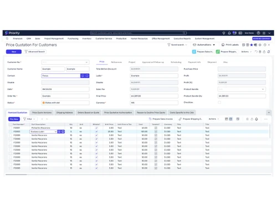Click the undo arrow in form toolbar
The width and height of the screenshot is (277, 207).
point(256,52)
